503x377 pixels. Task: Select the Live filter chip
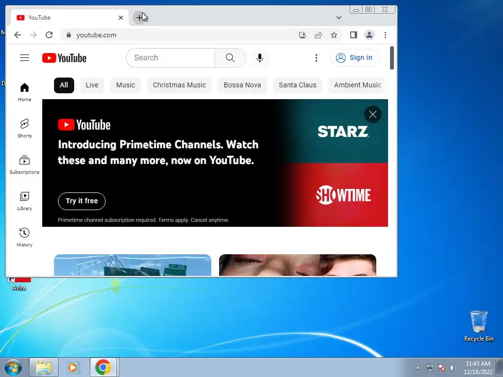pyautogui.click(x=92, y=85)
